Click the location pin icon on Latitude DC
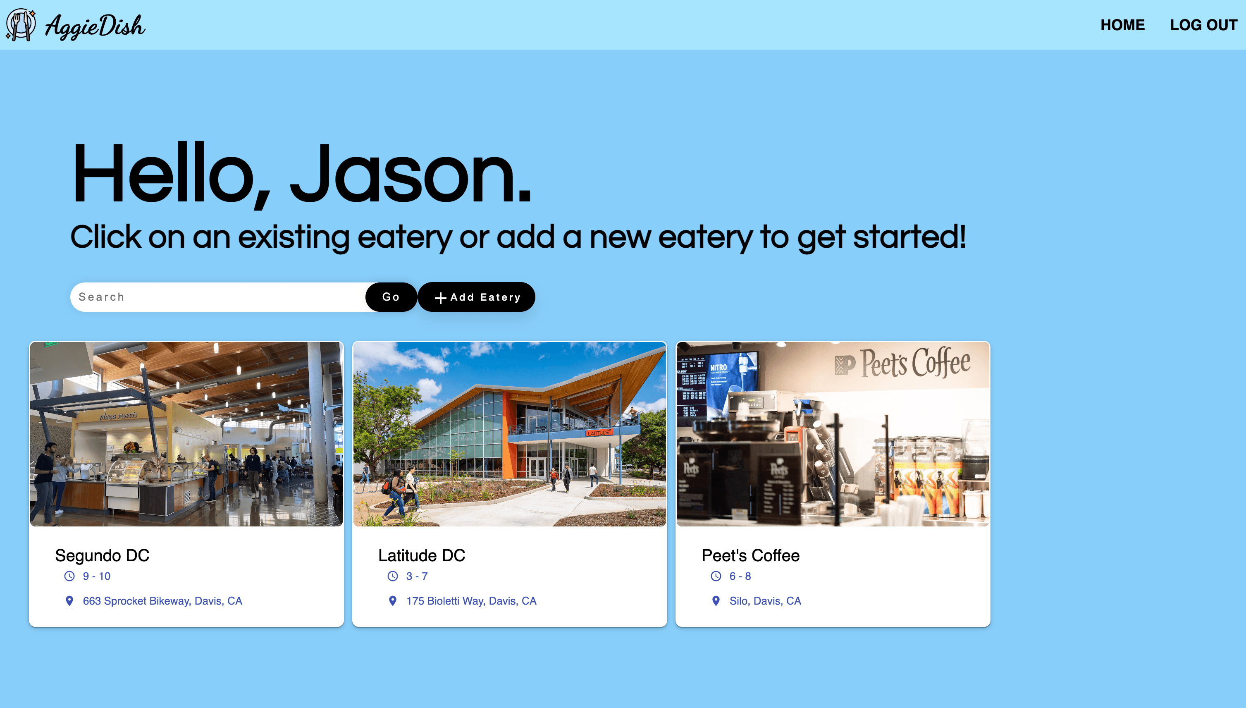 click(x=393, y=601)
